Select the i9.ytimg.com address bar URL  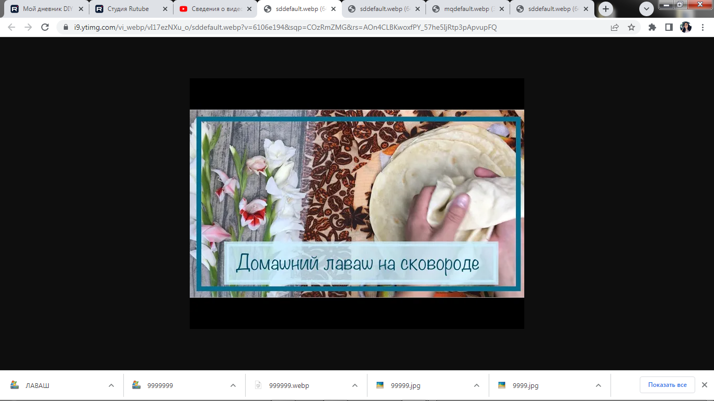tap(285, 27)
